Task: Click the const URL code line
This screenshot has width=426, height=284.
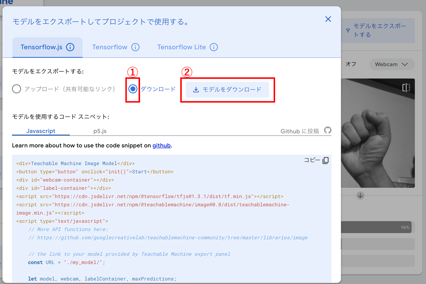Action: (x=67, y=262)
